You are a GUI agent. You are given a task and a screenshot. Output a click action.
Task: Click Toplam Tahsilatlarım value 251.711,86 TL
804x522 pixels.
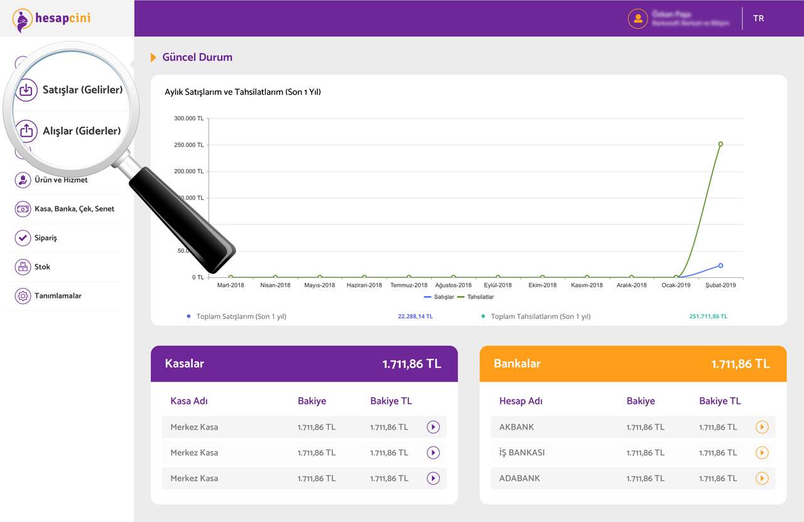point(709,316)
